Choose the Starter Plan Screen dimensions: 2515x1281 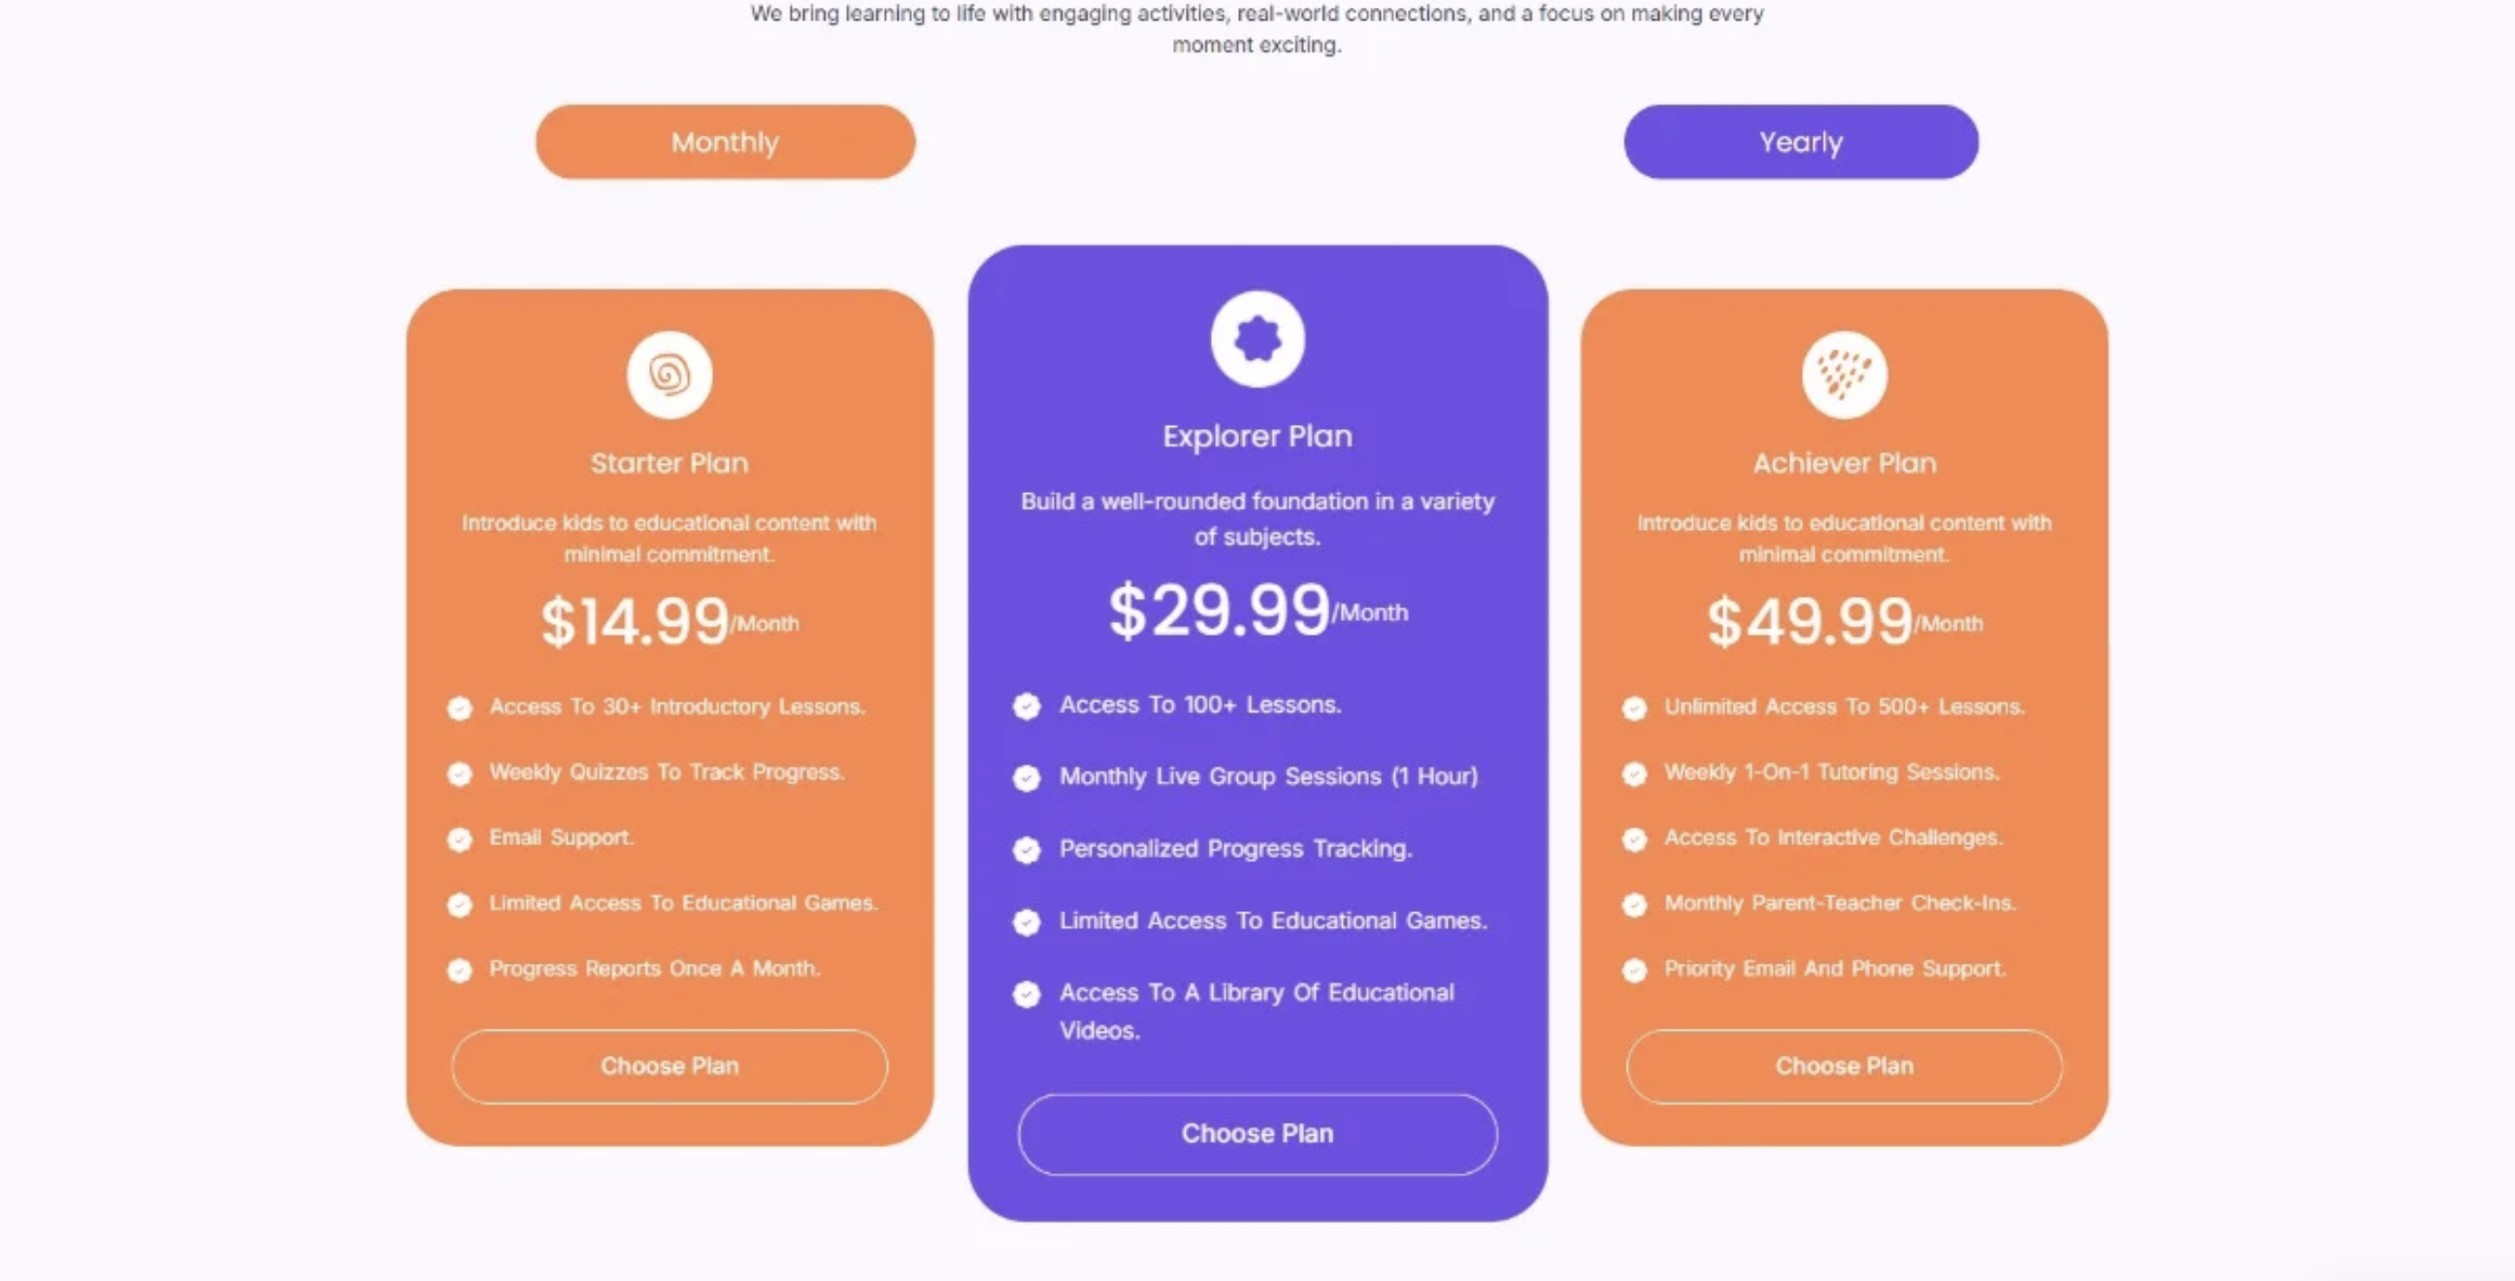click(670, 1067)
